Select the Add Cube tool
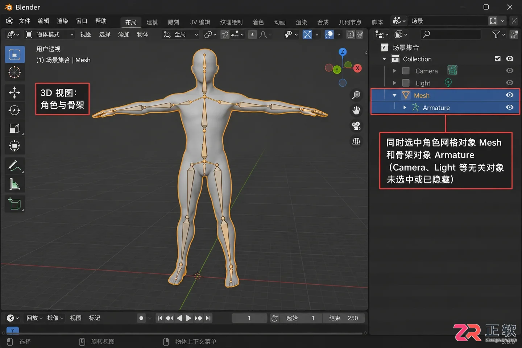Viewport: 522px width, 348px height. (x=14, y=204)
